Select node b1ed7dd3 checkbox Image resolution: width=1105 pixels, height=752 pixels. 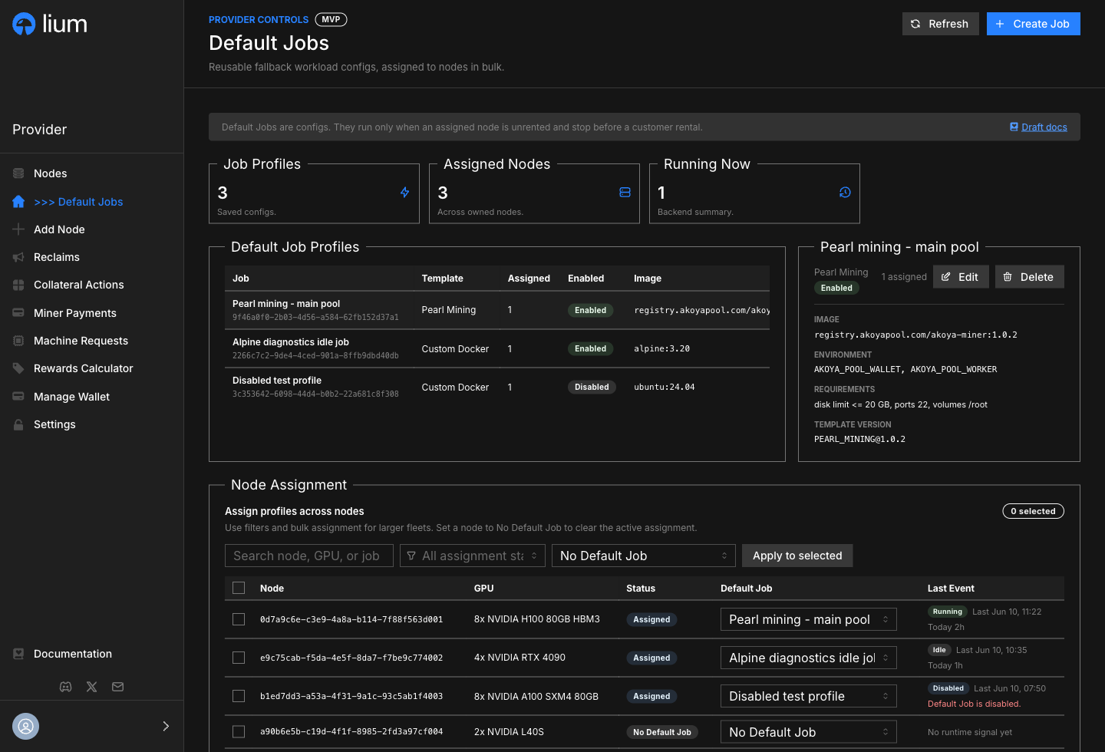click(x=239, y=696)
